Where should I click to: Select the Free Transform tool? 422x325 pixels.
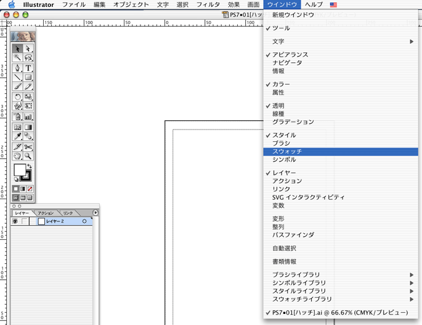point(28,106)
